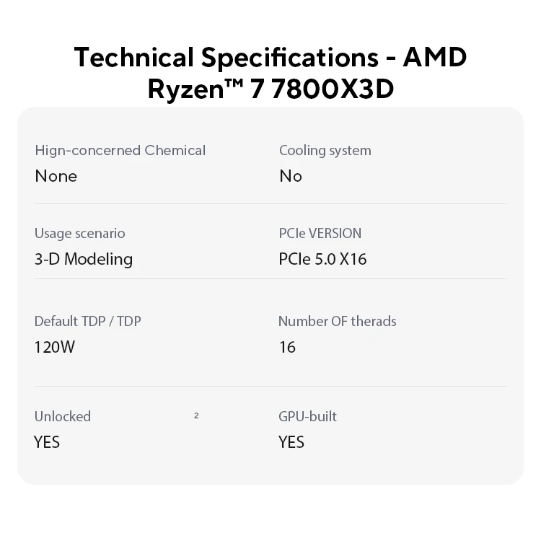The width and height of the screenshot is (541, 541).
Task: Select the Unlocked label
Action: [63, 416]
